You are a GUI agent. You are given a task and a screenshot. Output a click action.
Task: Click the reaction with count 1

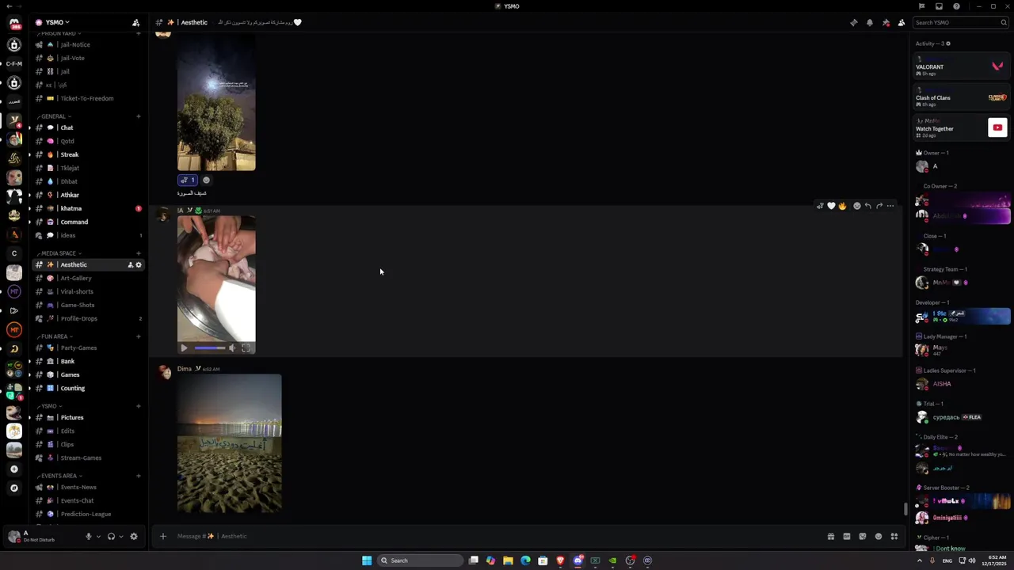point(187,180)
